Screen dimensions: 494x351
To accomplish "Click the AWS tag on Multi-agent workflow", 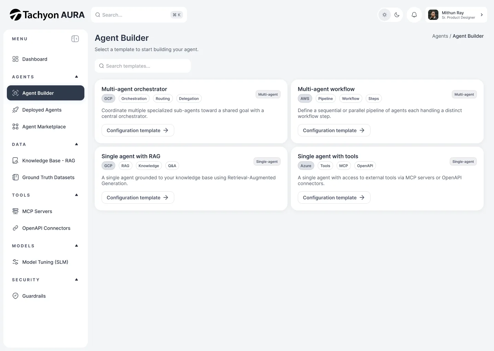I will [305, 98].
